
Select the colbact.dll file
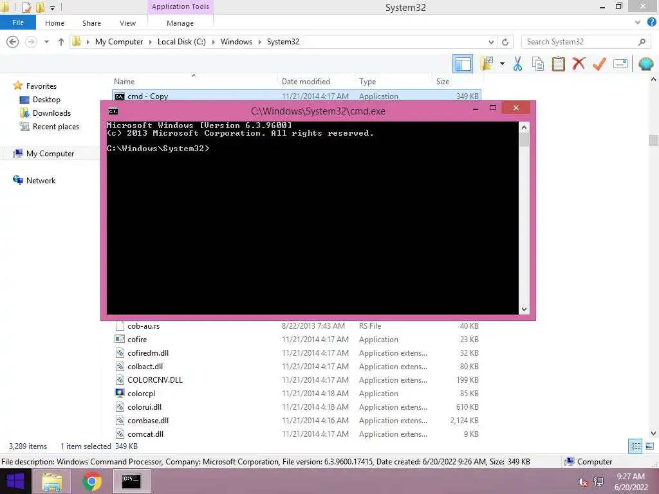[x=296, y=366]
